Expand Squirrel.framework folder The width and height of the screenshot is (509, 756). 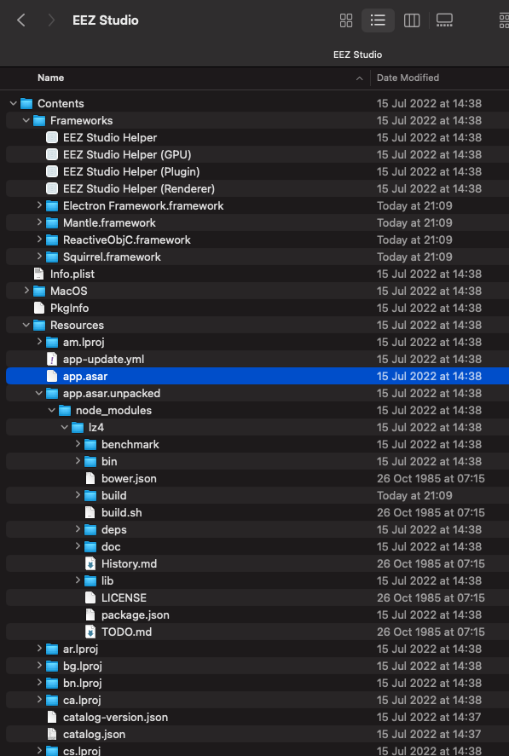39,257
